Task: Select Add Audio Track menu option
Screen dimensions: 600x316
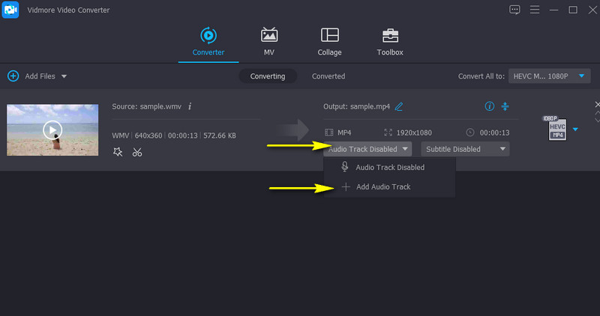Action: point(382,186)
